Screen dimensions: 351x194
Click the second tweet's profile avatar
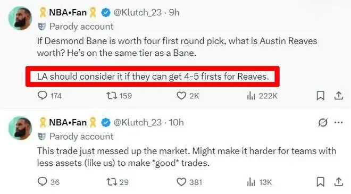pyautogui.click(x=20, y=128)
